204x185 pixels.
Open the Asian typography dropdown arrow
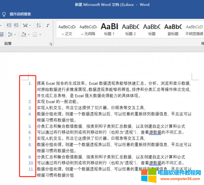(x=30, y=25)
